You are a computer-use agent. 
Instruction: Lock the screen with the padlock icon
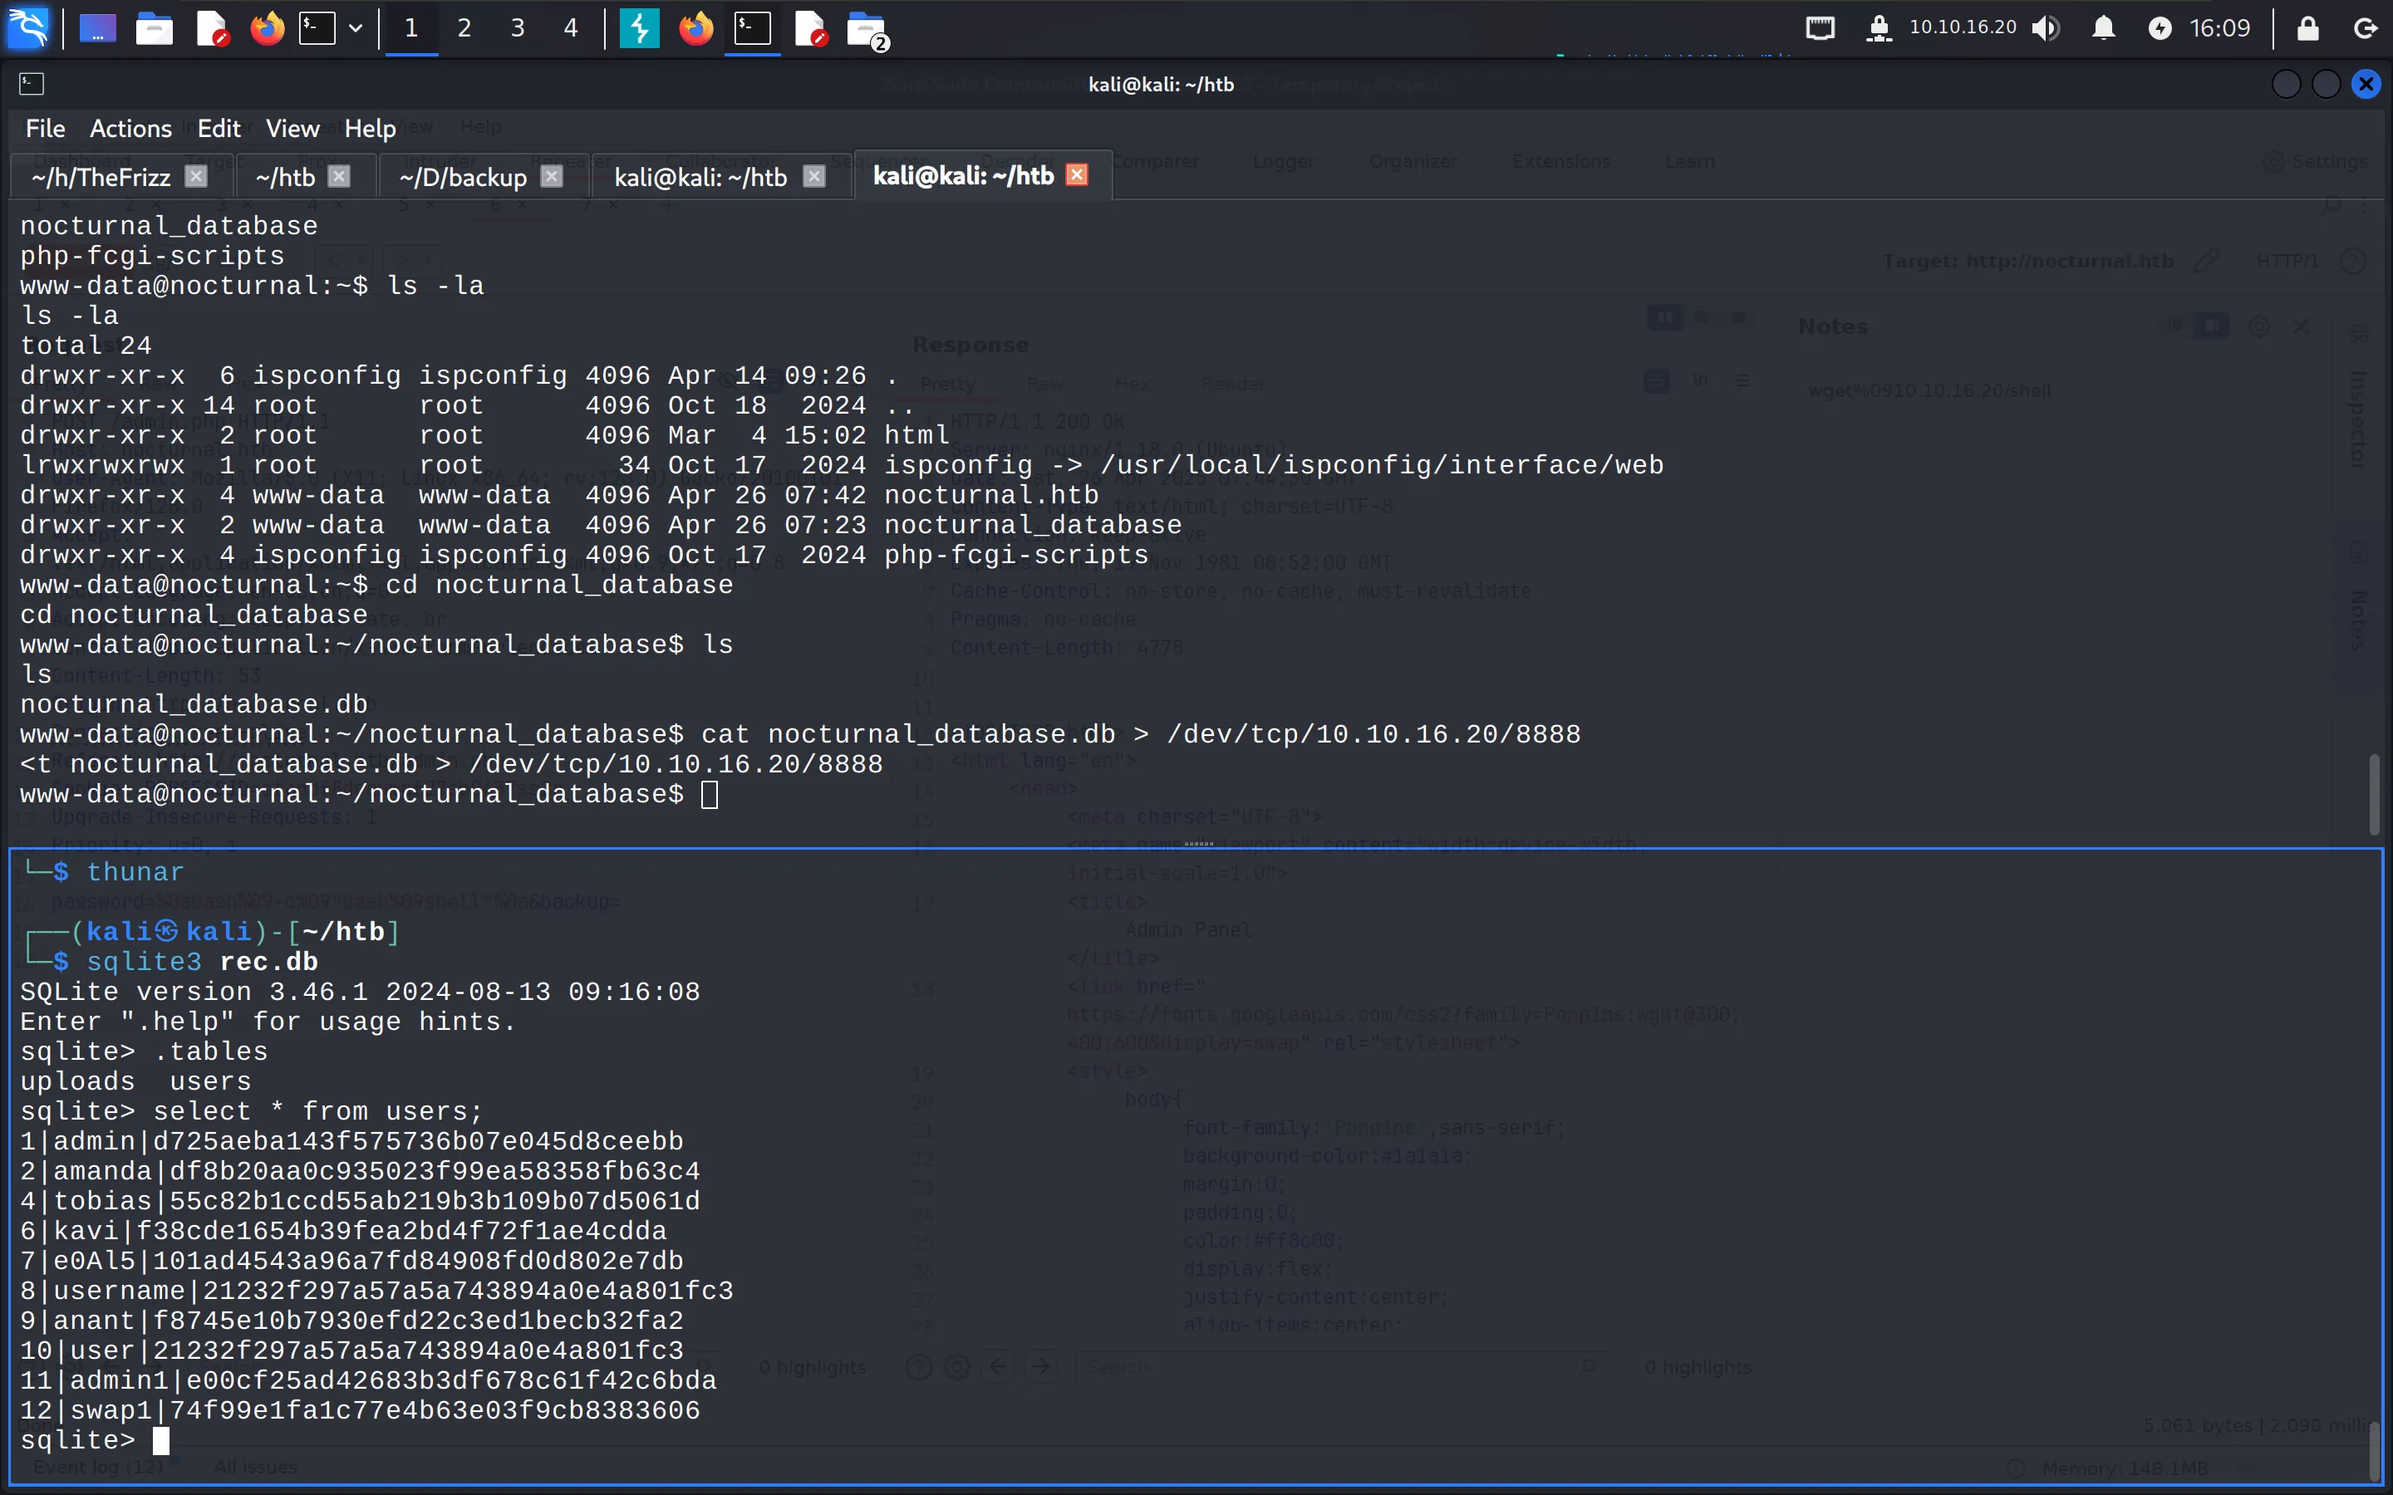2308,27
